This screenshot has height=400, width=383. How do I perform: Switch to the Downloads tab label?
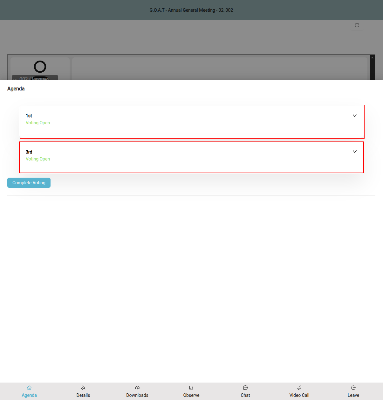tap(137, 395)
